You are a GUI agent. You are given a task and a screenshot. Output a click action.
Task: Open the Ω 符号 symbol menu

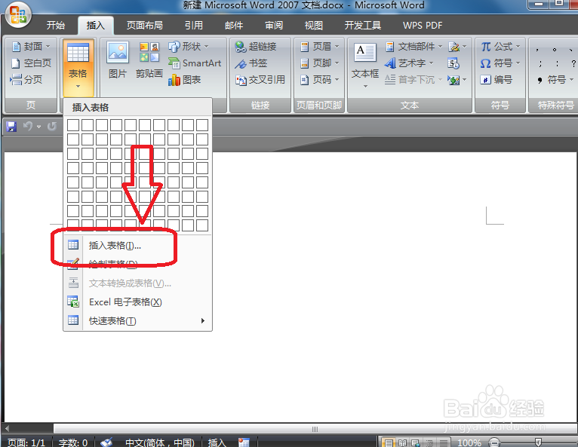pos(500,63)
